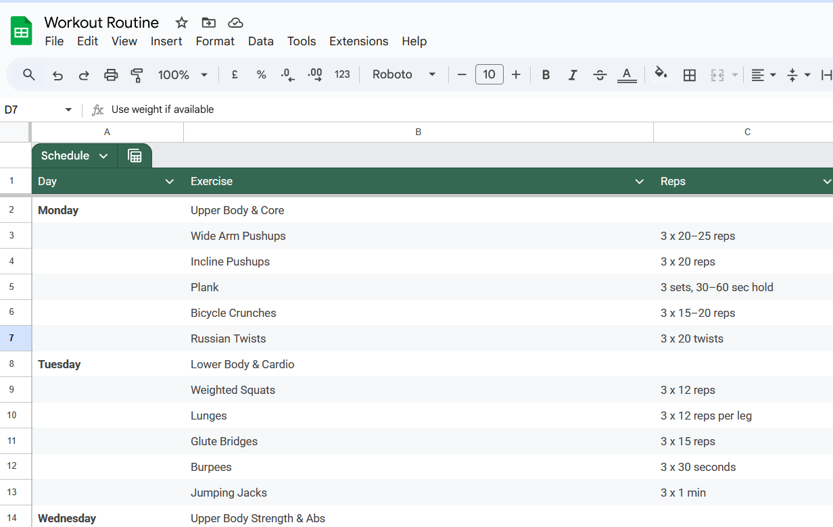Click the formula bar text
Image resolution: width=833 pixels, height=527 pixels.
(x=162, y=109)
